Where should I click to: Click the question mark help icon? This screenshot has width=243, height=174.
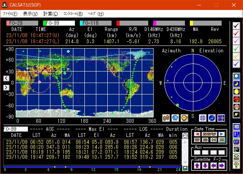click(236, 165)
